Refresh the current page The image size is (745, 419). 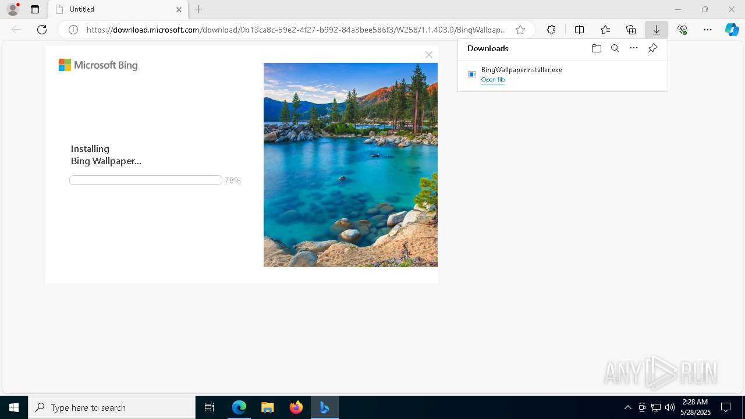pyautogui.click(x=42, y=30)
